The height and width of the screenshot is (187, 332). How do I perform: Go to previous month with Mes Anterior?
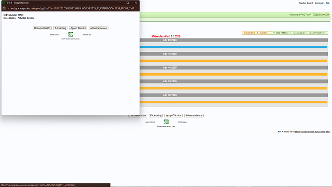281,33
